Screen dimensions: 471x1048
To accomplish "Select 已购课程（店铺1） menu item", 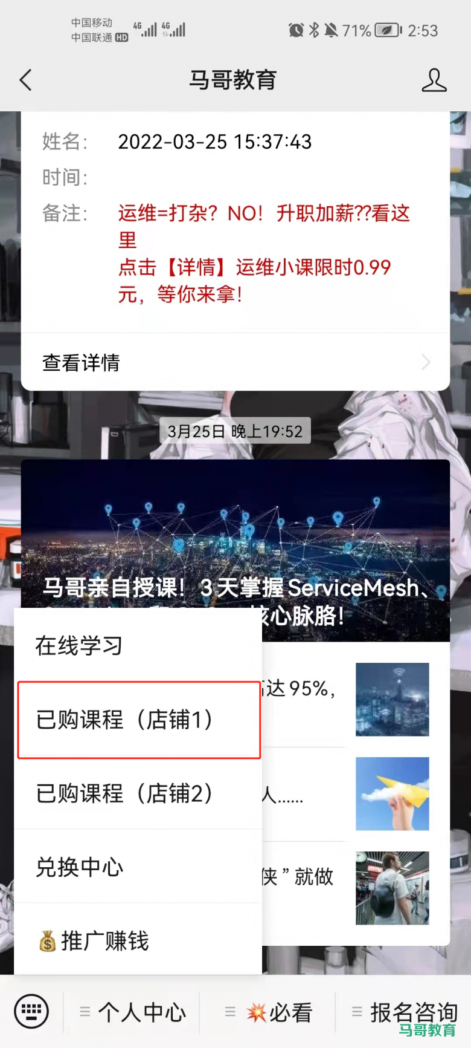I will pos(139,720).
